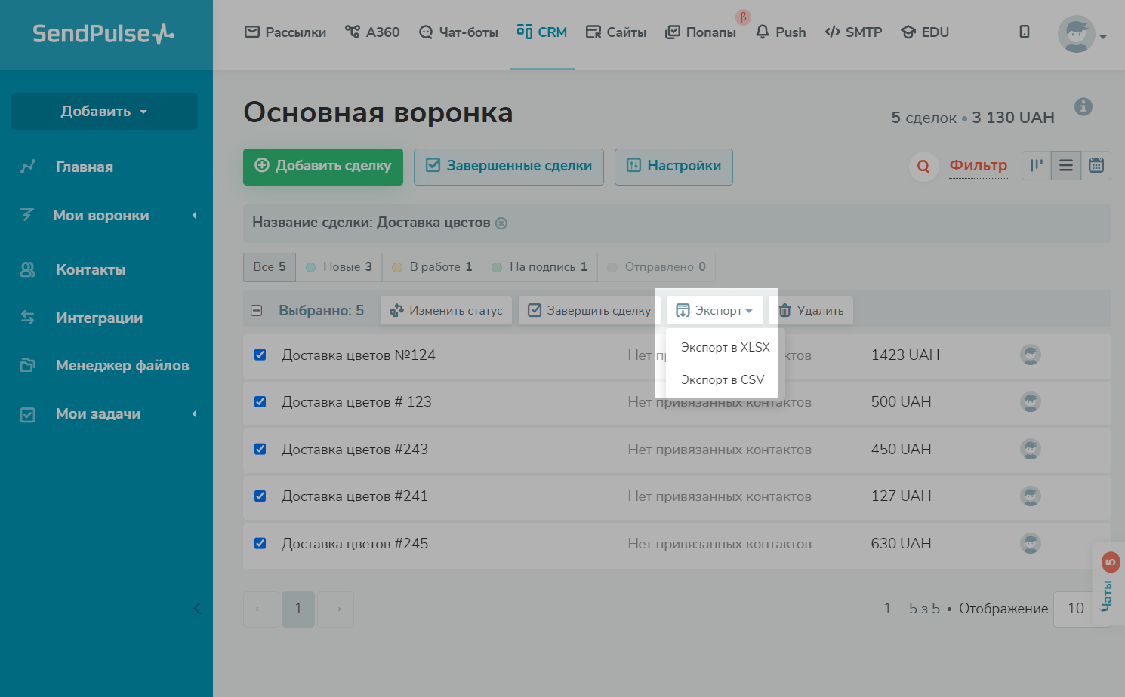Viewport: 1125px width, 697px height.
Task: Uncheck the Доставка цветов #241 checkbox
Action: [260, 496]
